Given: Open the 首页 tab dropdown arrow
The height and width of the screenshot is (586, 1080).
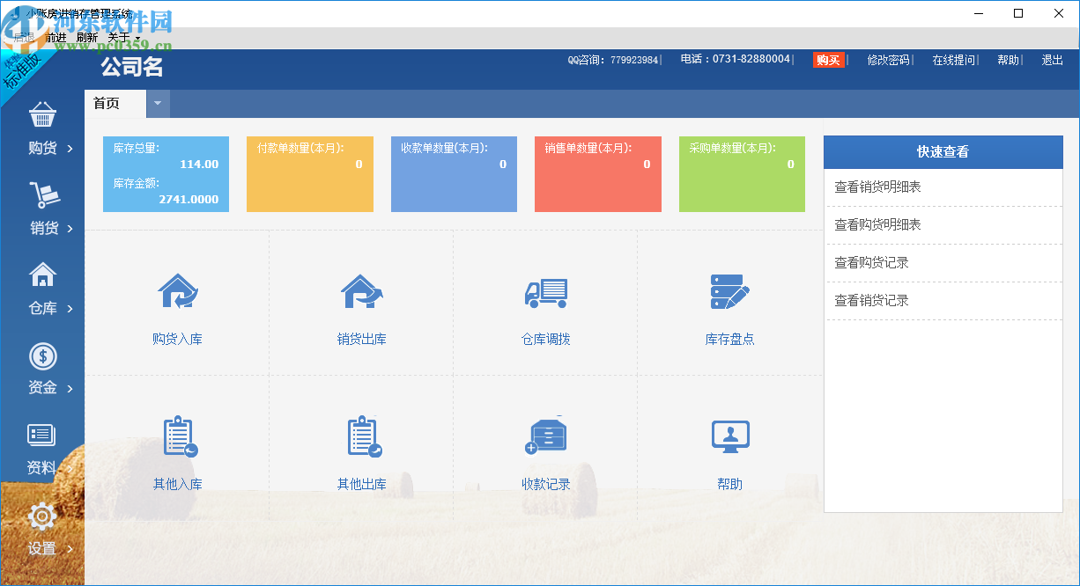Looking at the screenshot, I should tap(158, 103).
